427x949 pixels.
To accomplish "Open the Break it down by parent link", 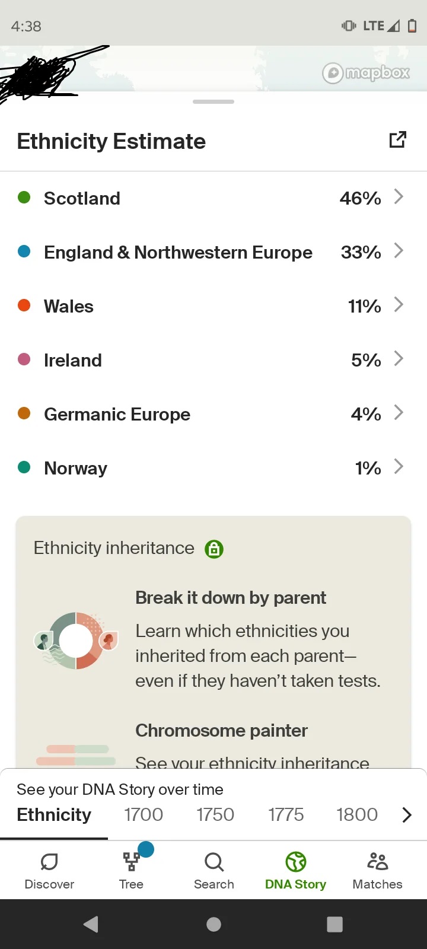I will coord(231,598).
